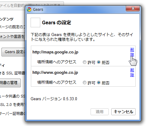This screenshot has height=126, width=150.
Task: Select 許可 for www.google.co.jp
Action: pyautogui.click(x=85, y=82)
